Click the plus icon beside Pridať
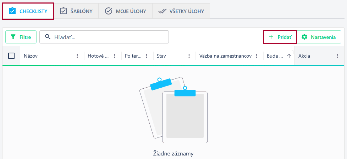 click(x=271, y=37)
